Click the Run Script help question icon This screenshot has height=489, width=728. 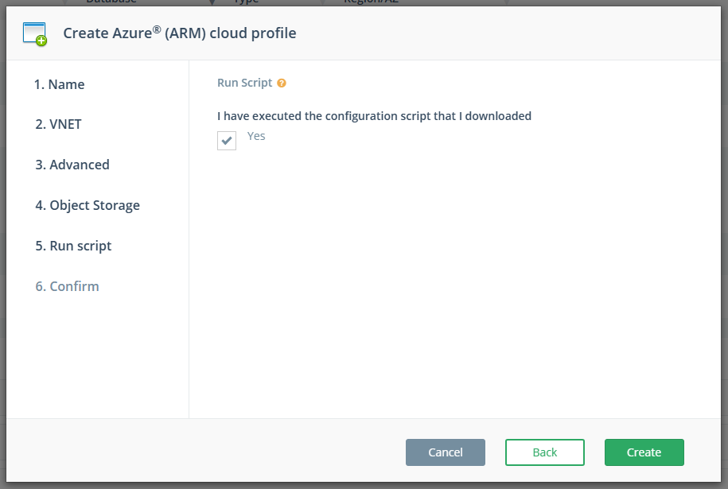(282, 83)
